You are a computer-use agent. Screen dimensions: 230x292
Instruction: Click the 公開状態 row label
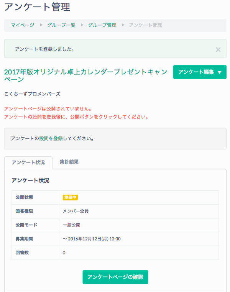[24, 197]
